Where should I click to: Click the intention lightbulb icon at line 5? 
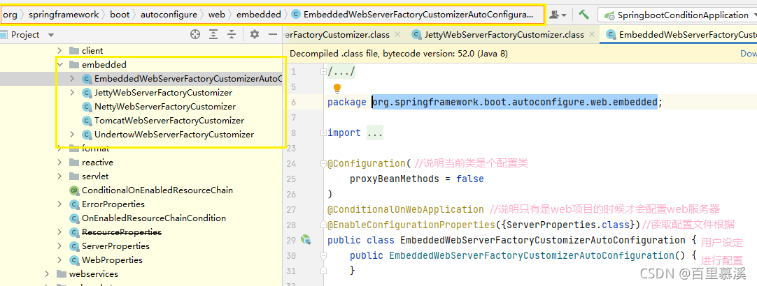[337, 88]
